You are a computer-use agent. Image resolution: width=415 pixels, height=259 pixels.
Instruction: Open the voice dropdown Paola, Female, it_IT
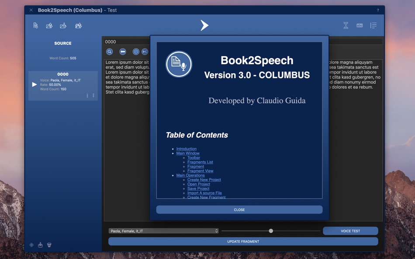click(163, 231)
